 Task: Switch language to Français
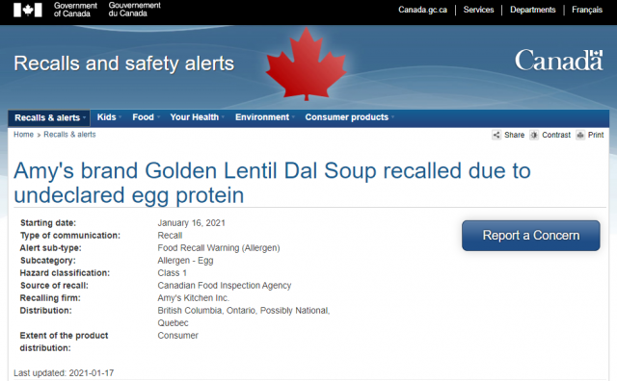pos(587,10)
